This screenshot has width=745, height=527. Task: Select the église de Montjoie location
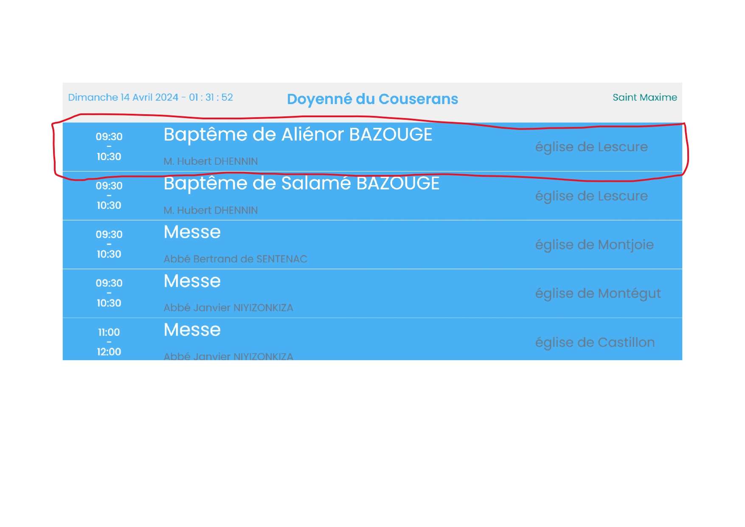point(594,245)
